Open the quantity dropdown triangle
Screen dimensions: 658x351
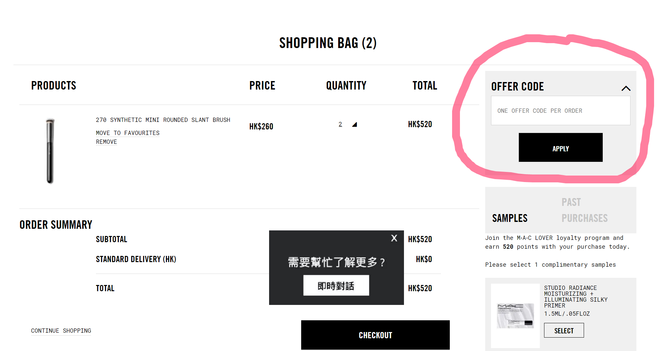tap(355, 124)
